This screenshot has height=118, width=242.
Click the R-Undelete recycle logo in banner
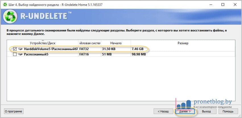tap(10, 16)
